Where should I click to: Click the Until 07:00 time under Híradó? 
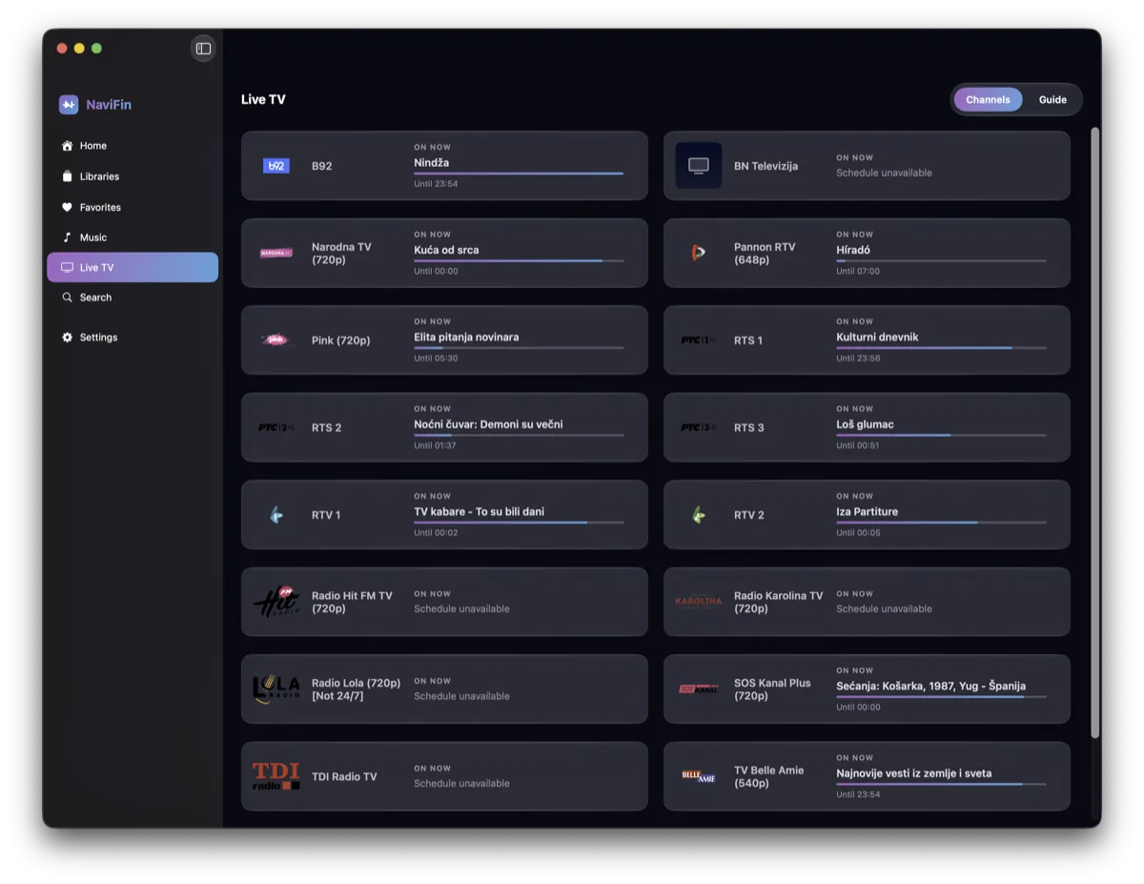[858, 272]
